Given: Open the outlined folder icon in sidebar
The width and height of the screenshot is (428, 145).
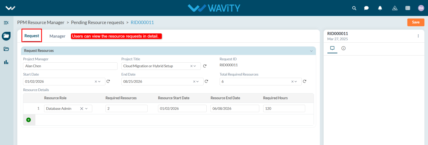Looking at the screenshot, I should point(6,49).
